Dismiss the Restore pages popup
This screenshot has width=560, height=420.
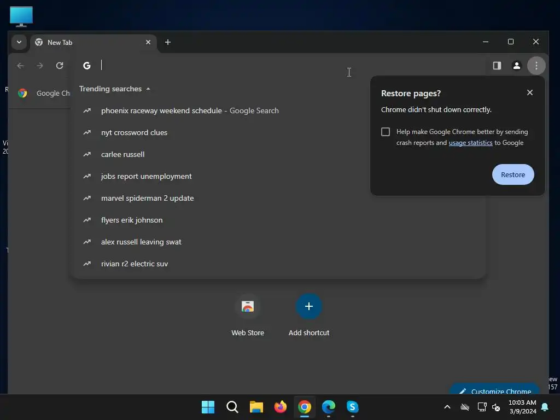pyautogui.click(x=529, y=92)
